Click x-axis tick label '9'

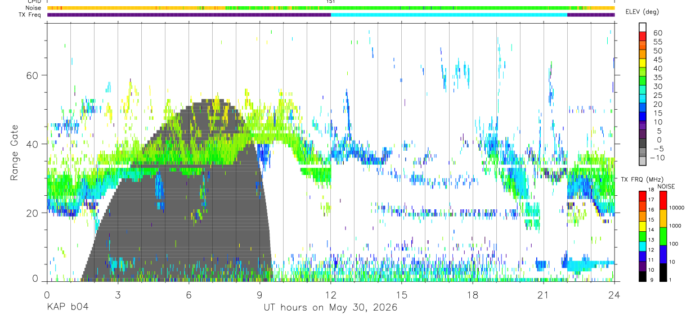point(259,295)
